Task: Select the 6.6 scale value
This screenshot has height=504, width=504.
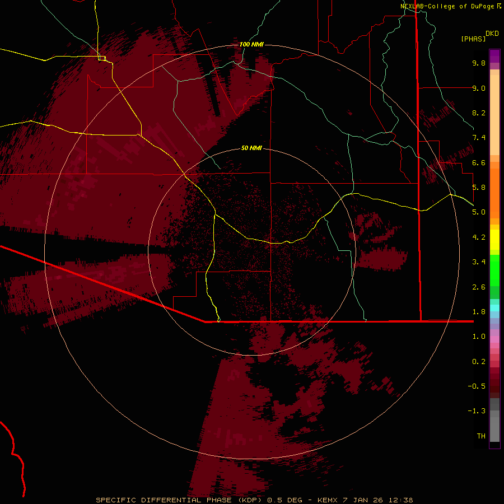Action: 479,162
